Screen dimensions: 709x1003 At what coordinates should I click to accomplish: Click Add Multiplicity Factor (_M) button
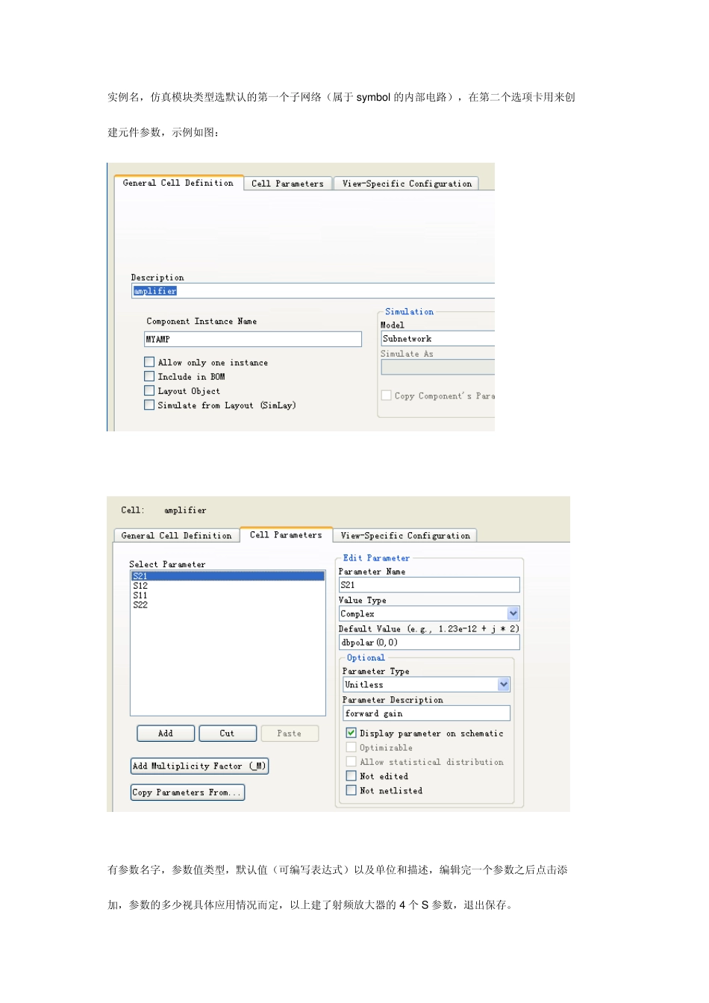pyautogui.click(x=199, y=766)
